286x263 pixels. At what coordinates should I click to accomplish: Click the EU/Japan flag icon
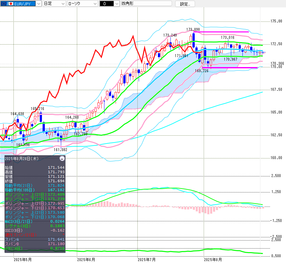(x=7, y=4)
